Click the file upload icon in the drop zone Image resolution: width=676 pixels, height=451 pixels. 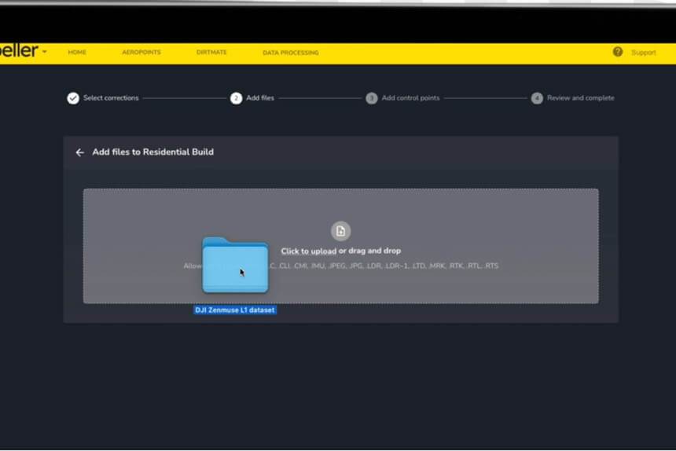click(x=340, y=231)
